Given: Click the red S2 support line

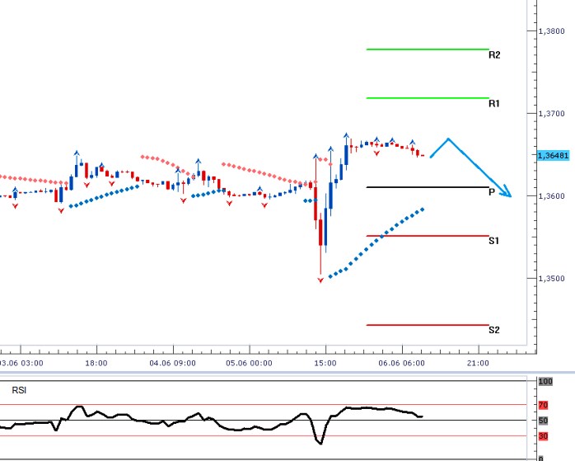Looking at the screenshot, I should [x=428, y=325].
